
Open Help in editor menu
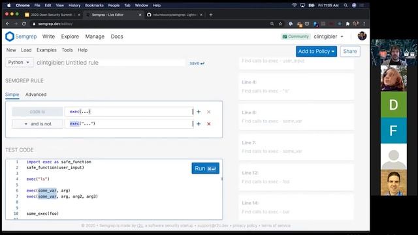tap(82, 50)
